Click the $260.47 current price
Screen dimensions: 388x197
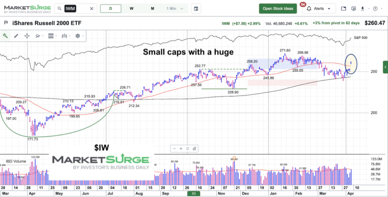[375, 23]
